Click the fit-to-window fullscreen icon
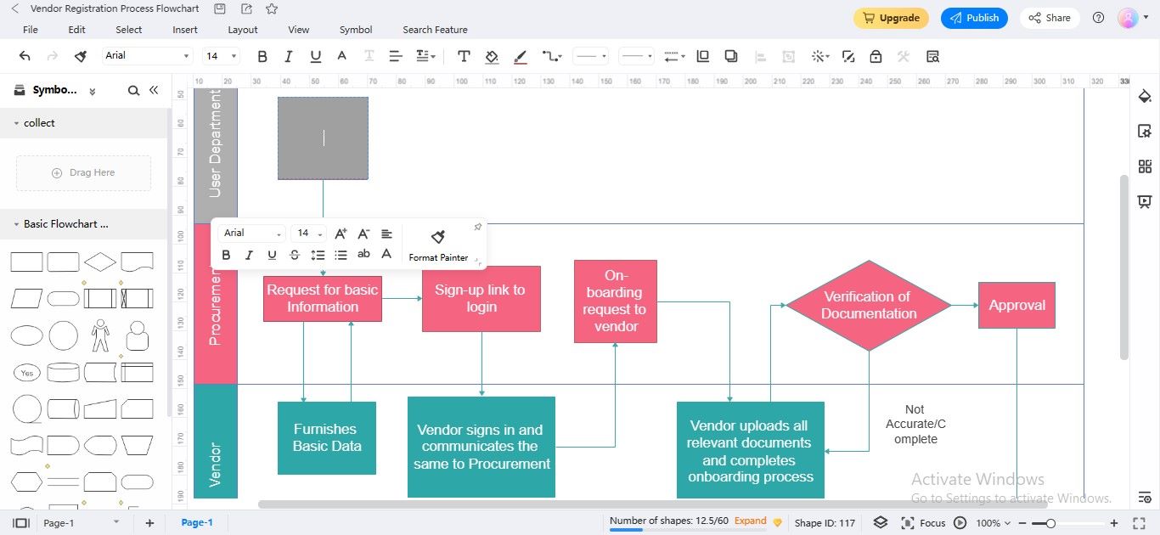 click(1139, 523)
